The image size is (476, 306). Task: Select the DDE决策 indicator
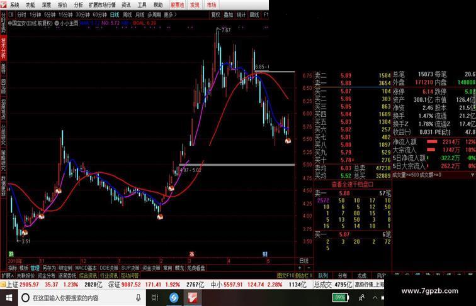point(109,268)
